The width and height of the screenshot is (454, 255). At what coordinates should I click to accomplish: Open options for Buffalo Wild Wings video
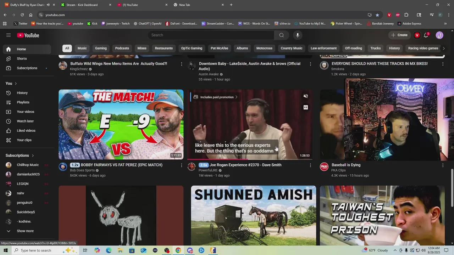pyautogui.click(x=182, y=64)
